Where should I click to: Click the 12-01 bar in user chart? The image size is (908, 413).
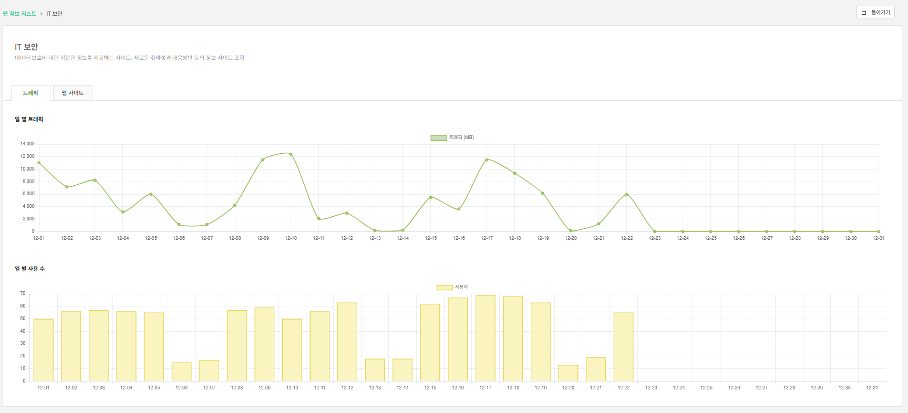(44, 350)
